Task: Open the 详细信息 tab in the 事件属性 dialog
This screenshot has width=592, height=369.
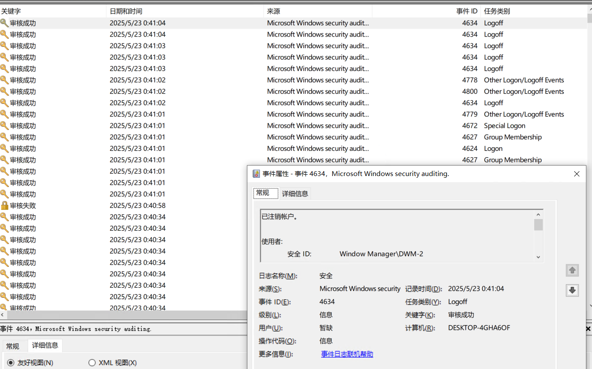Action: [x=295, y=193]
